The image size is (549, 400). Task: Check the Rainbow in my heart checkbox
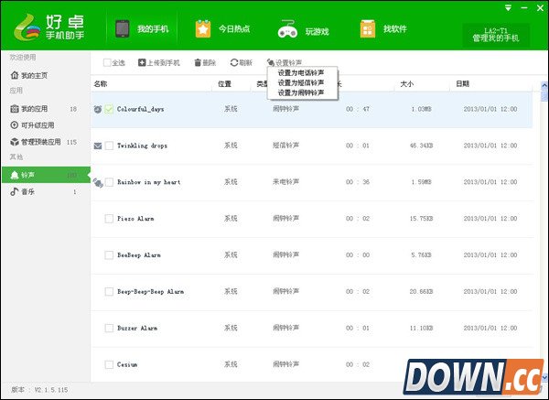[109, 182]
